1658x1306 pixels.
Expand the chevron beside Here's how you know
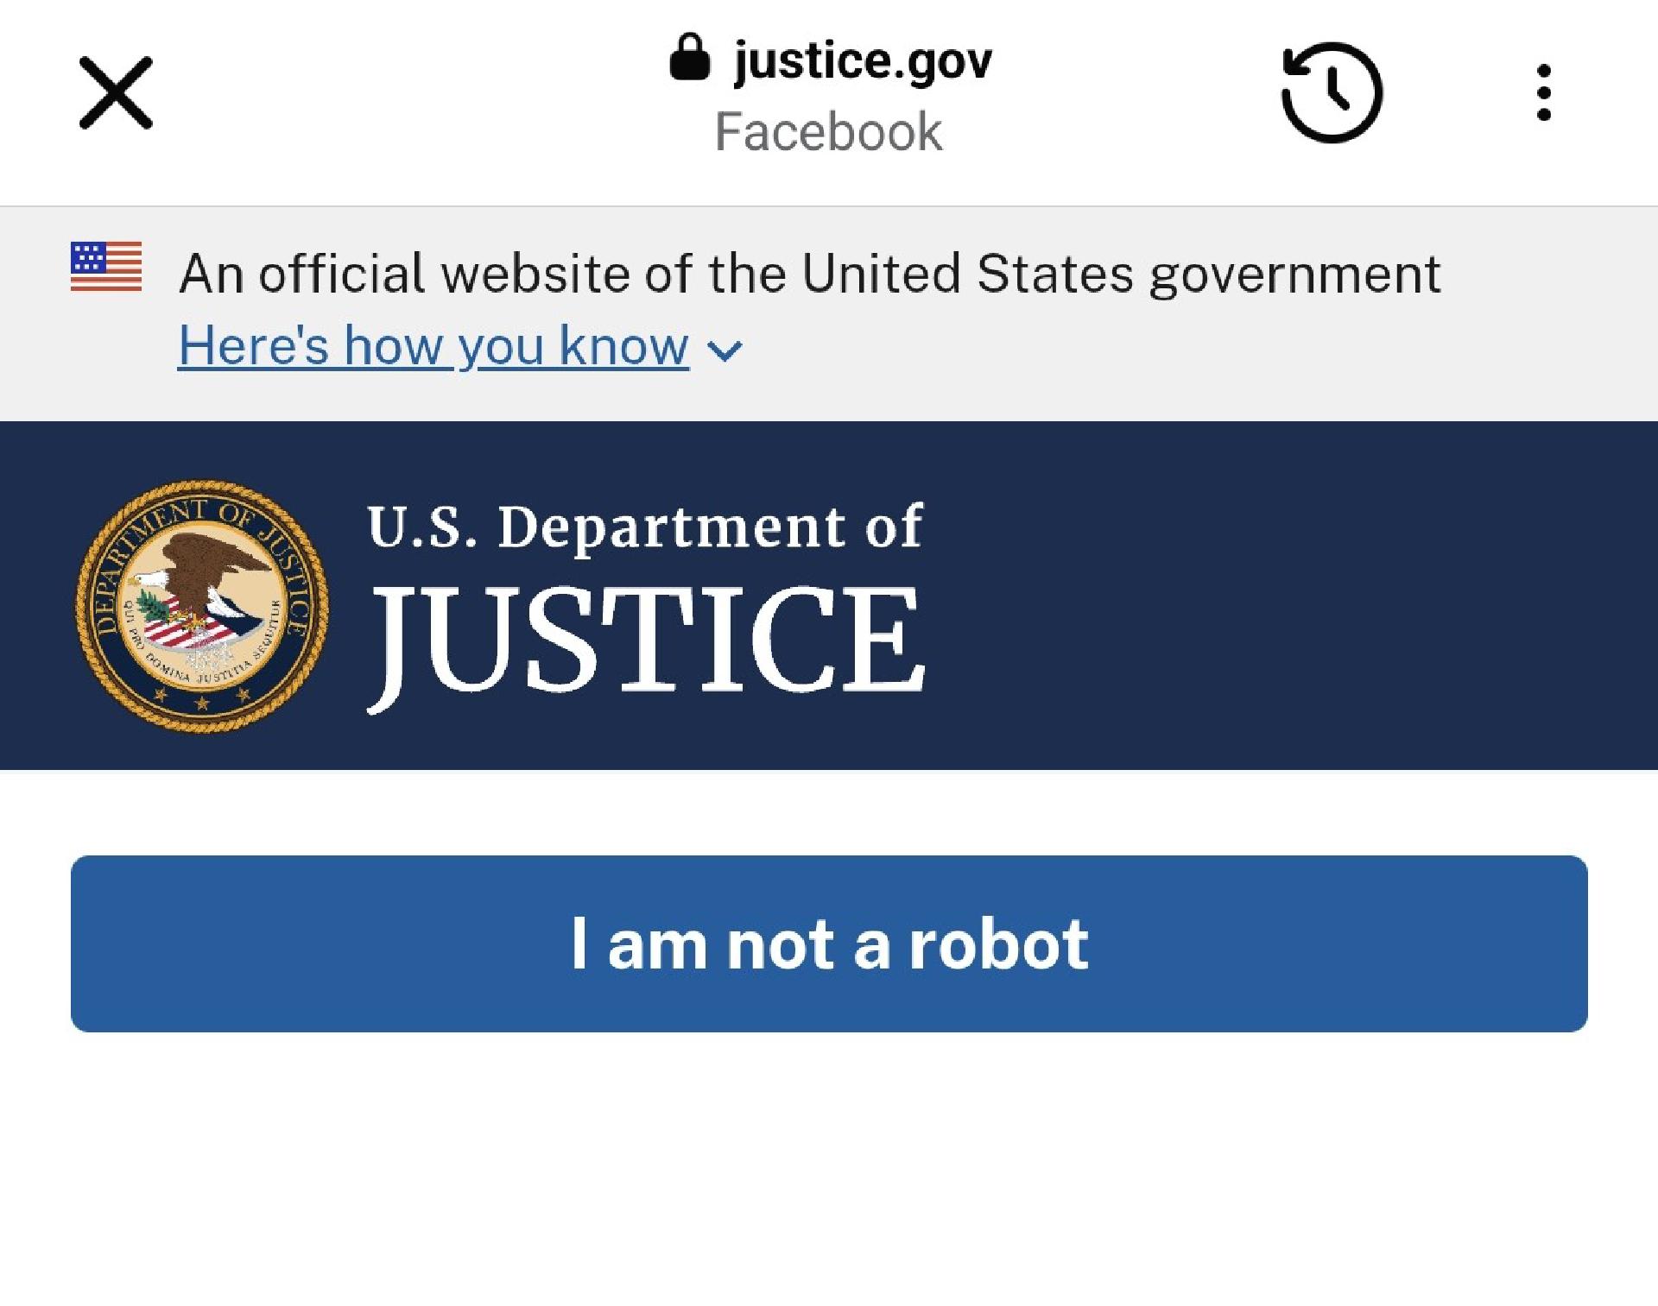coord(724,350)
